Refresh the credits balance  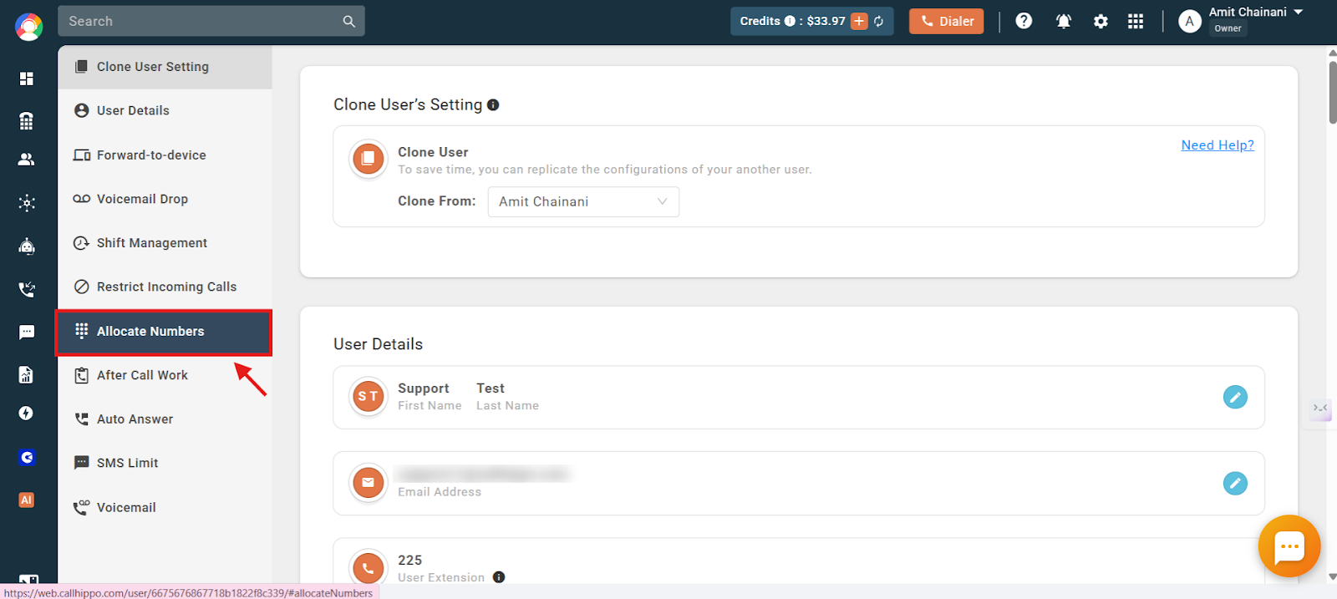[x=879, y=22]
